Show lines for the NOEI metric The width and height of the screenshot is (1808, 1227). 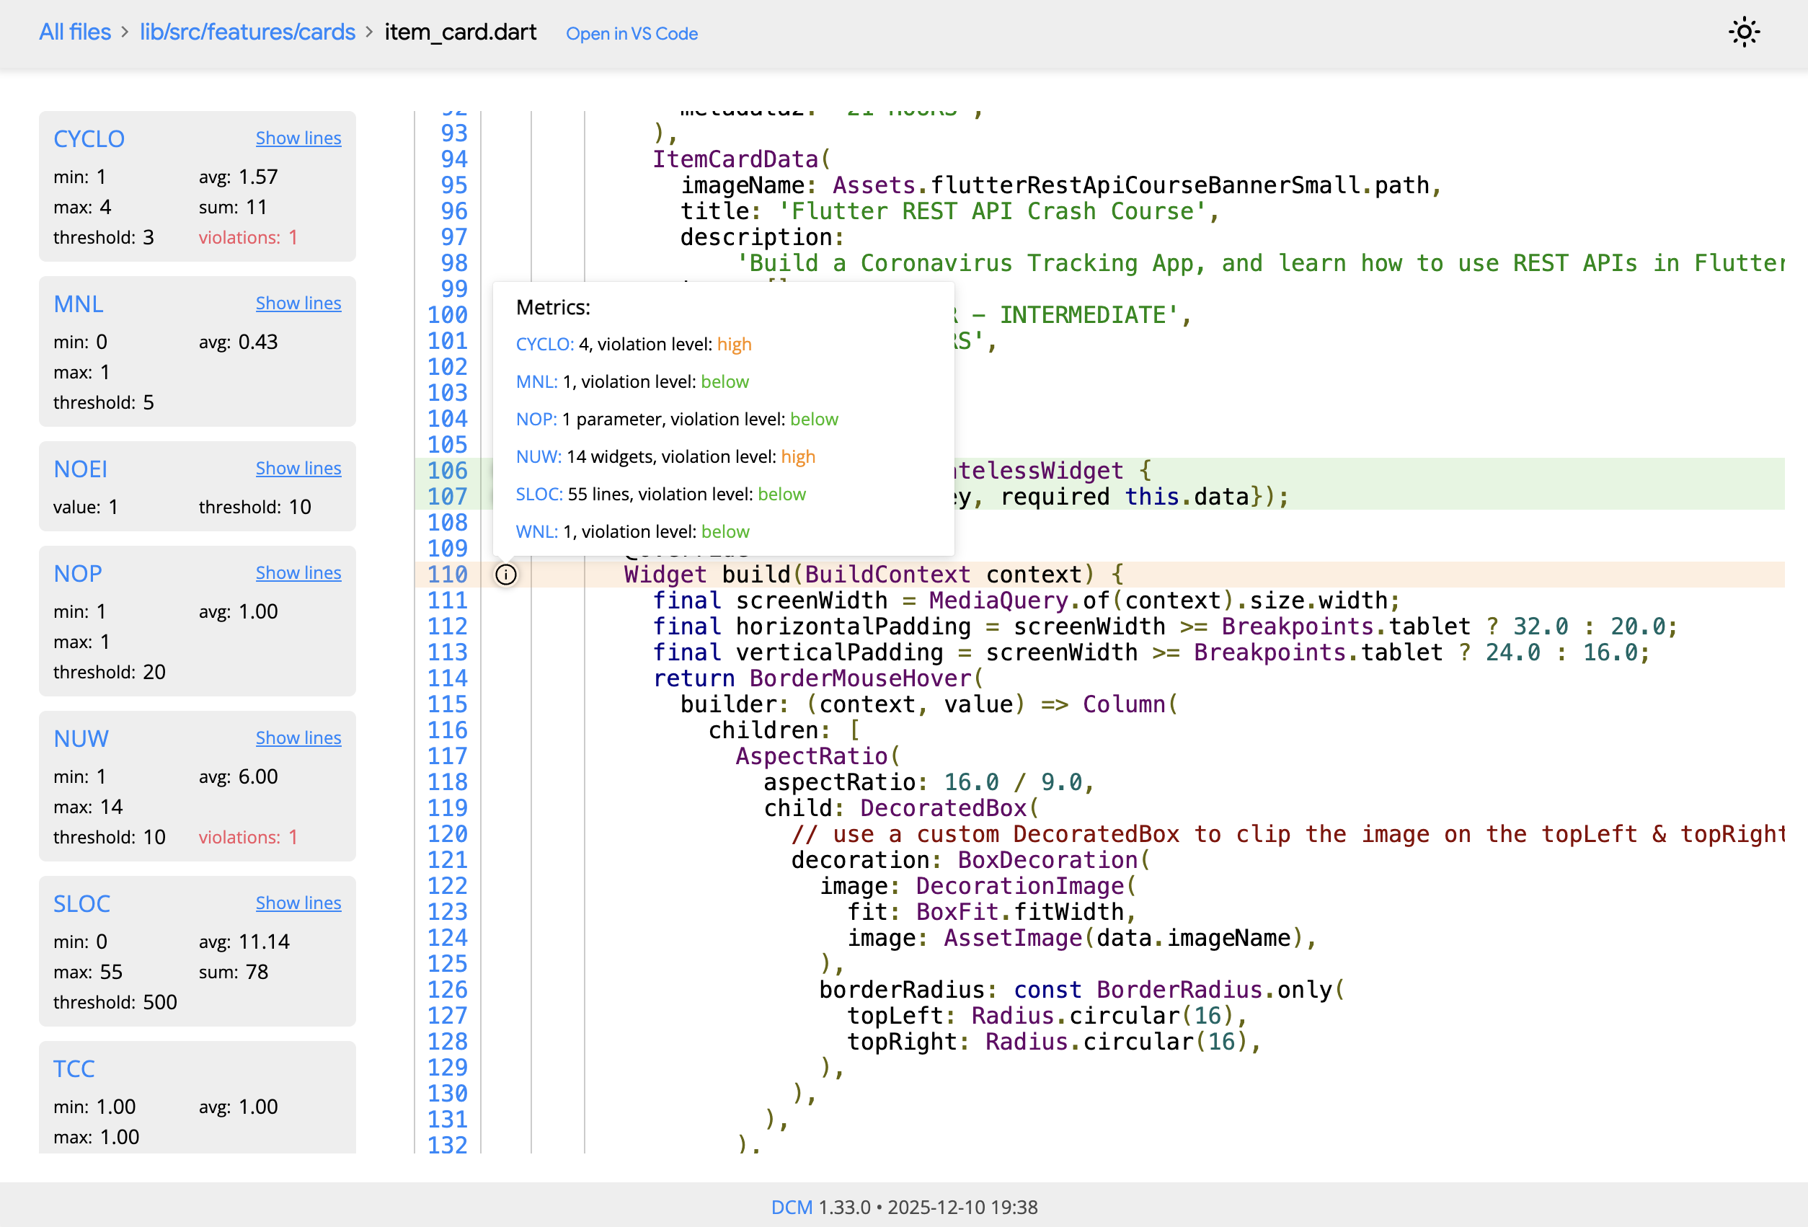[x=298, y=468]
